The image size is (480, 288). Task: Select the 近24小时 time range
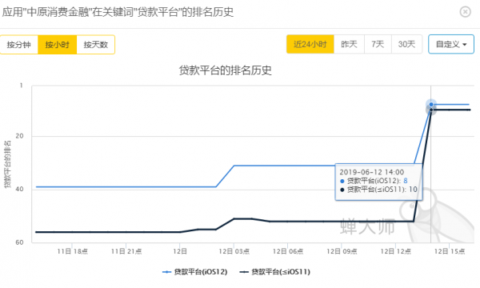[x=310, y=44]
